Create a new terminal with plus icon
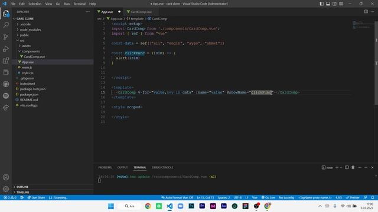The width and height of the screenshot is (378, 212). [337, 167]
